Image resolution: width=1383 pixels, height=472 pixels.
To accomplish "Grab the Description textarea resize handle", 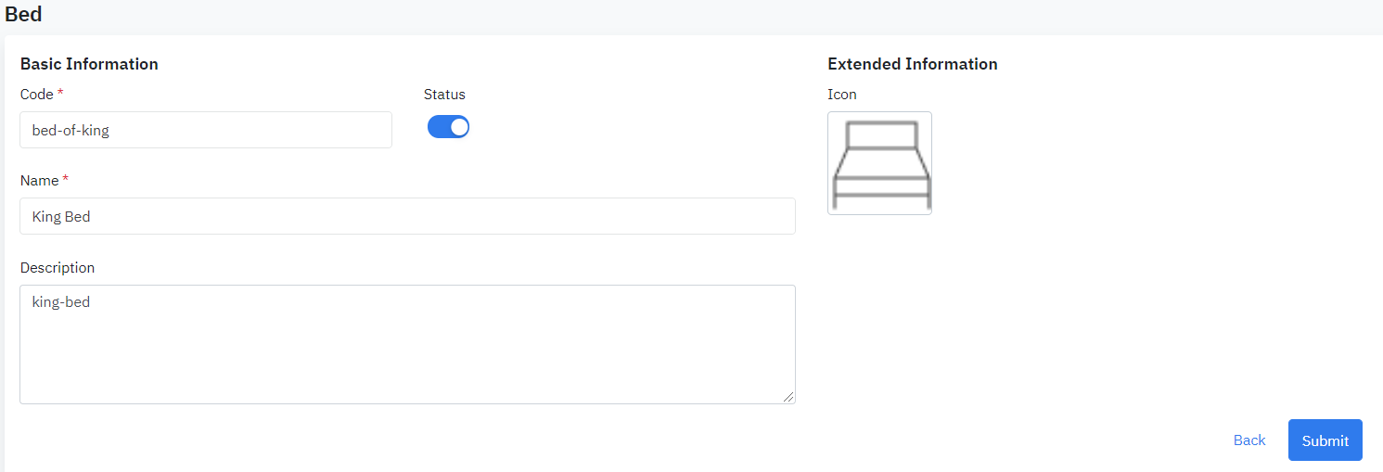I will [788, 397].
